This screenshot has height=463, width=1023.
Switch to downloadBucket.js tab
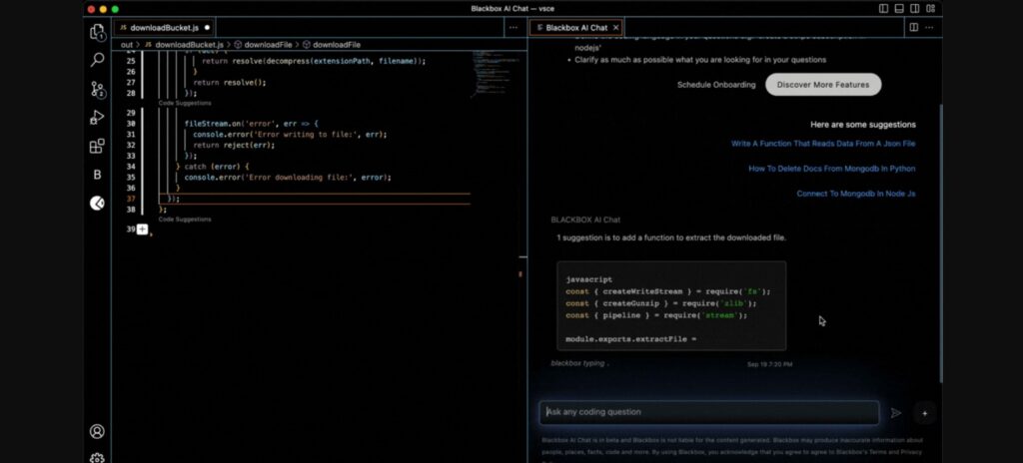(165, 27)
